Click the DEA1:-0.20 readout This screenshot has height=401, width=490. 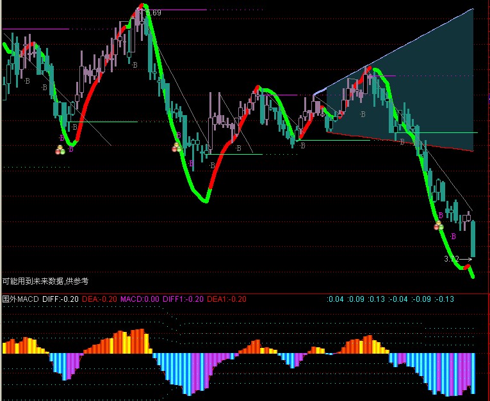[227, 299]
